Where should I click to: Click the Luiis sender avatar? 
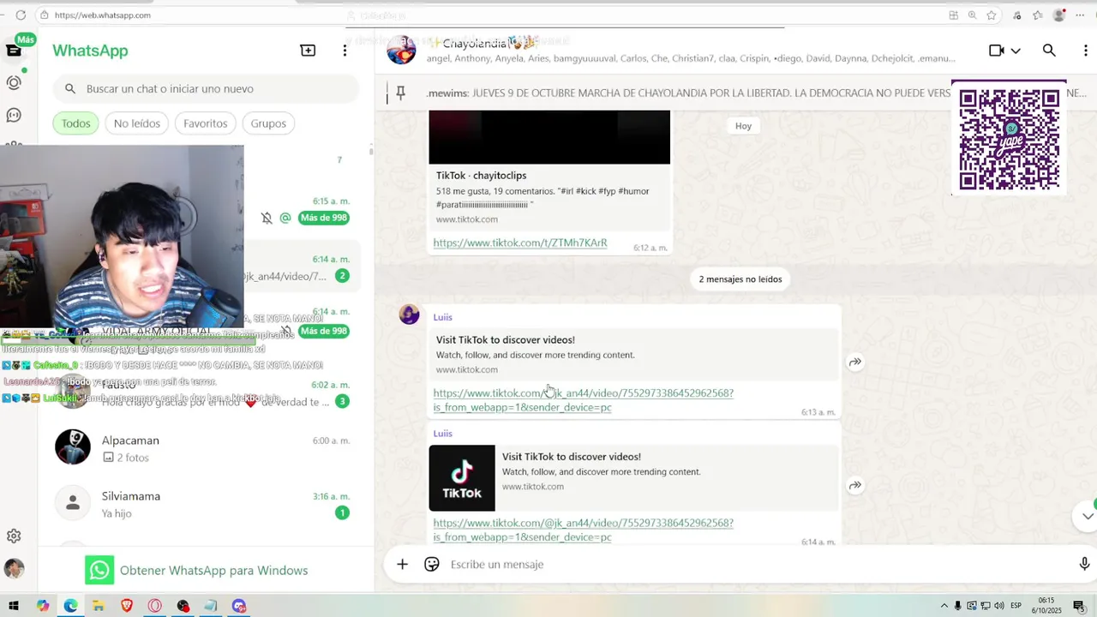pyautogui.click(x=410, y=314)
